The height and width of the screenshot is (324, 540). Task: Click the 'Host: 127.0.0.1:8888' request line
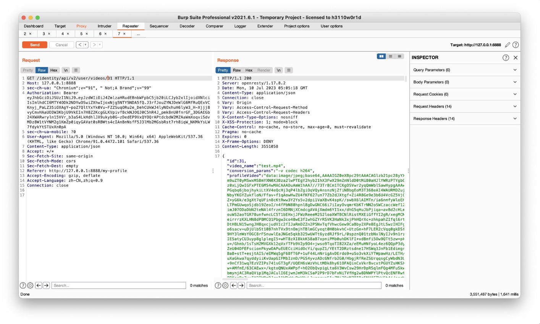click(x=51, y=83)
